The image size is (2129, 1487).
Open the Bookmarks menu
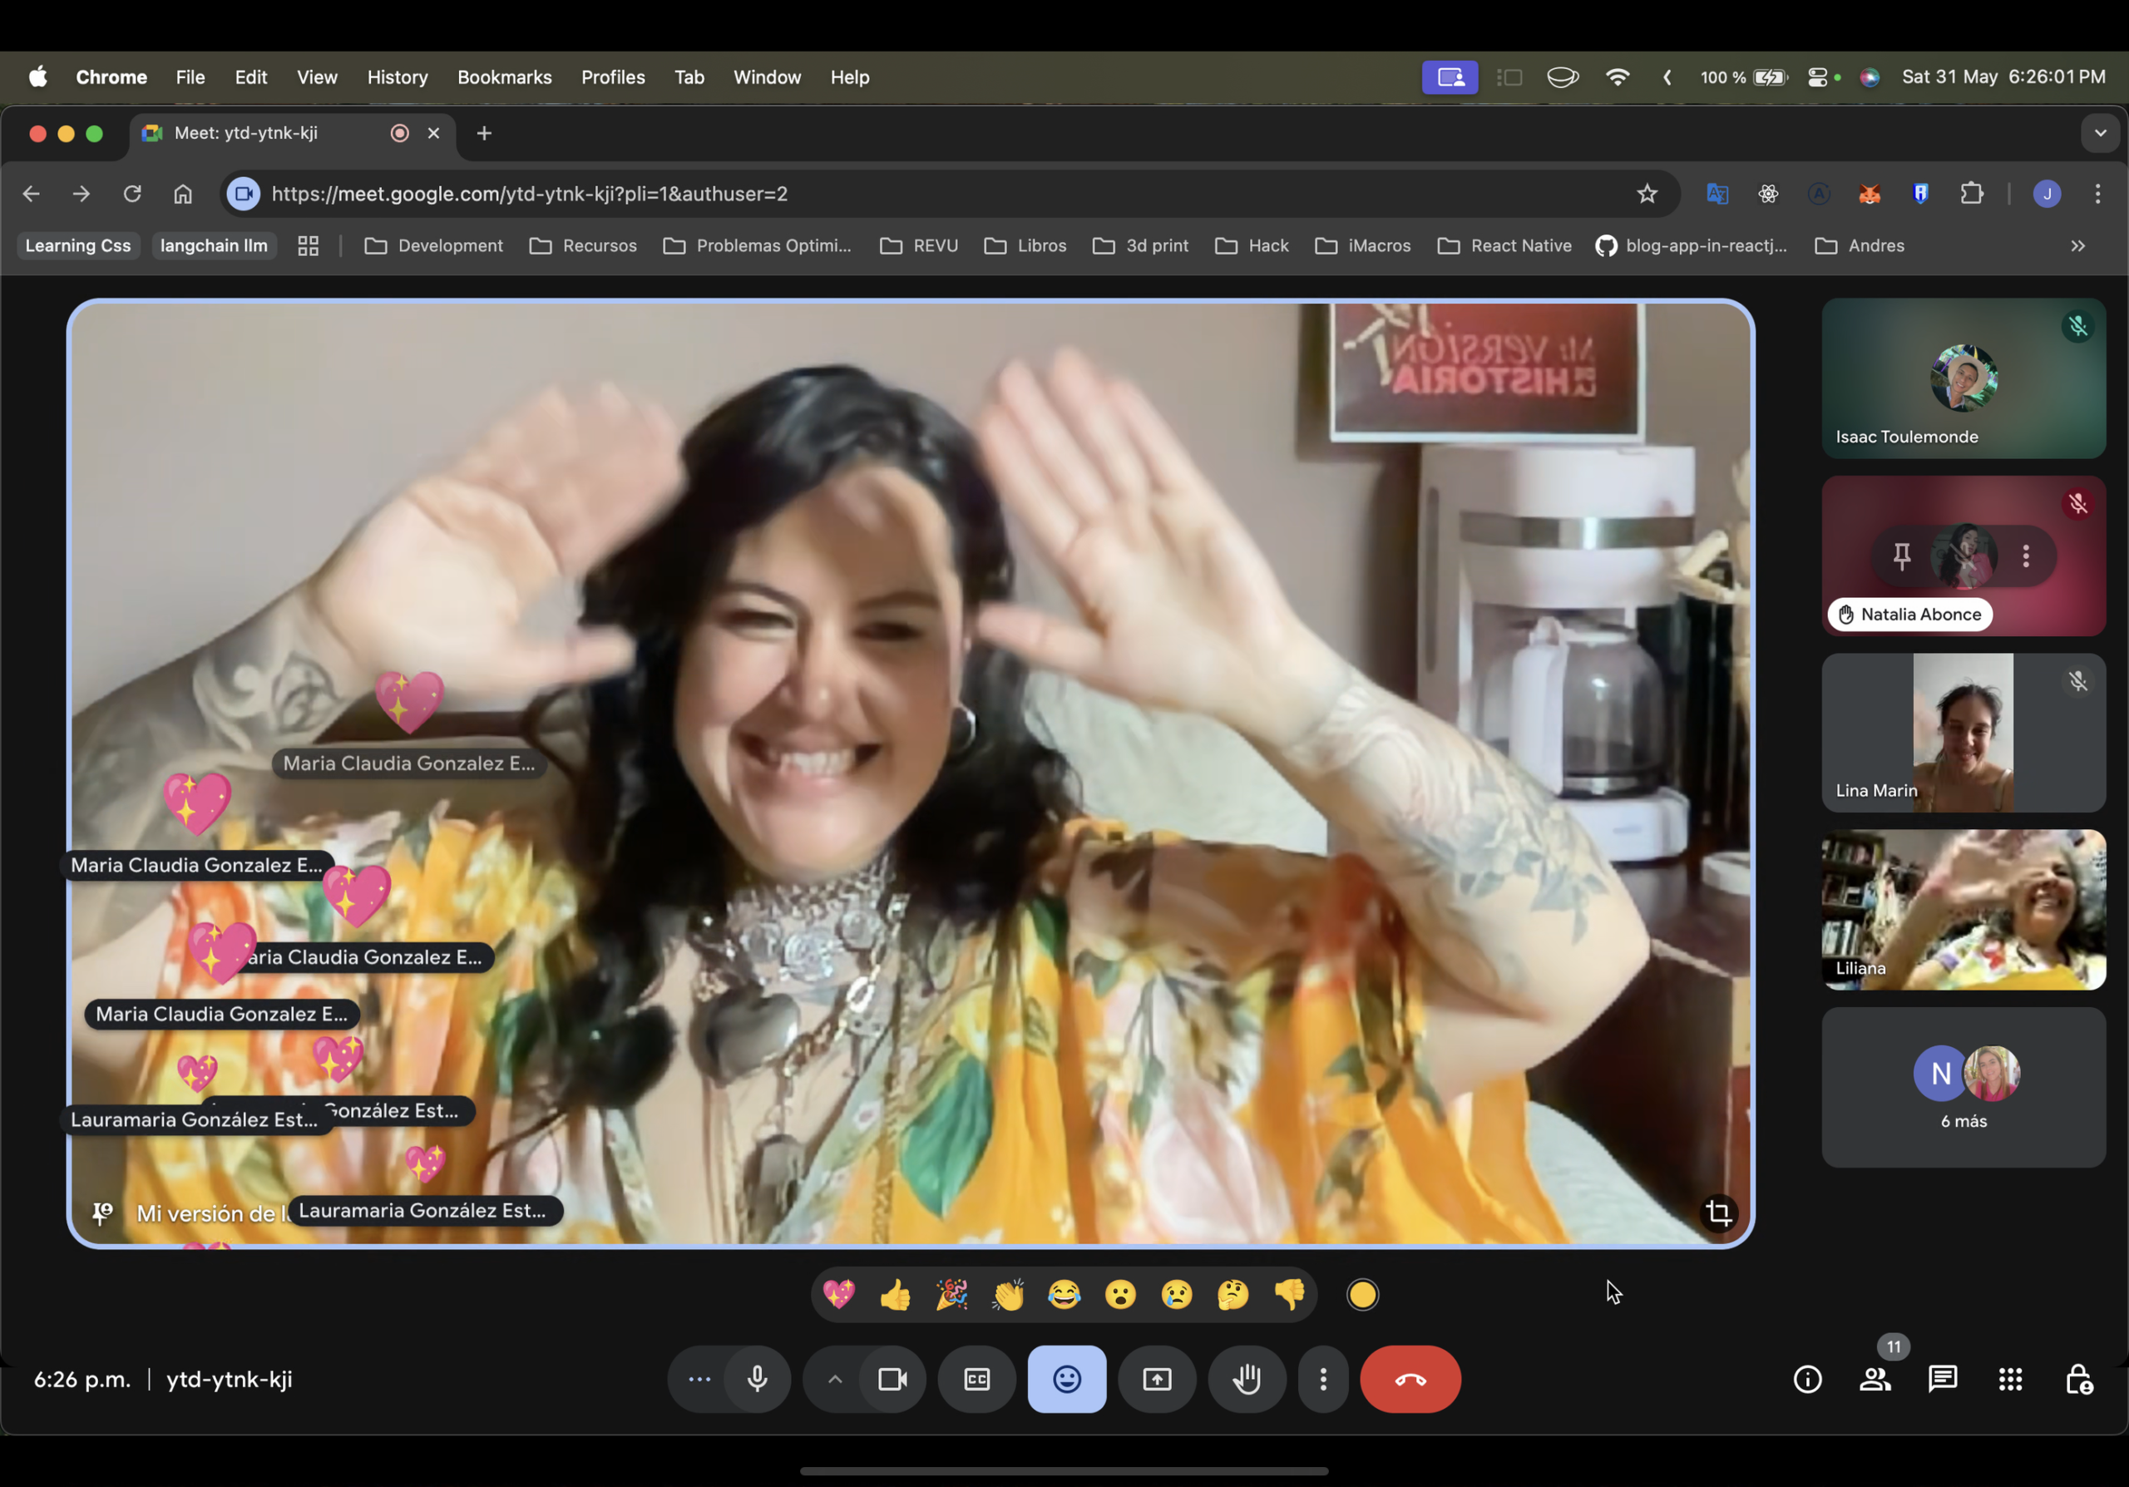503,77
